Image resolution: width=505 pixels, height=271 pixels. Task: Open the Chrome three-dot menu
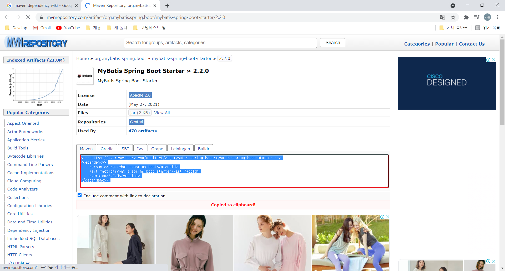(498, 17)
